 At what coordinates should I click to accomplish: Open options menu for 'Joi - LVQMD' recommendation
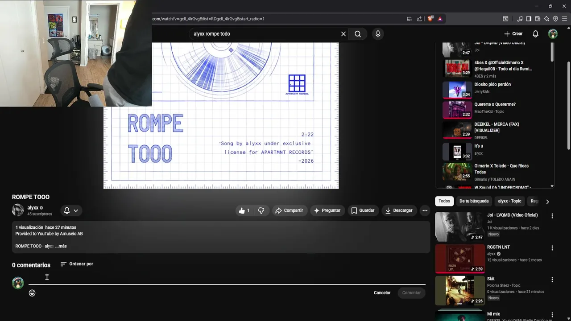tap(552, 216)
